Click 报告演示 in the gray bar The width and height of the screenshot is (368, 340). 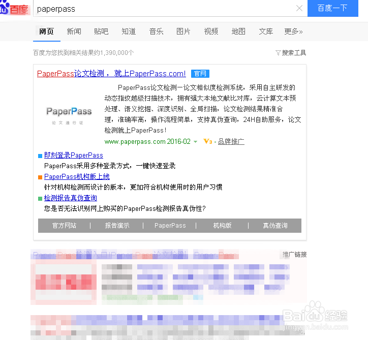(117, 226)
